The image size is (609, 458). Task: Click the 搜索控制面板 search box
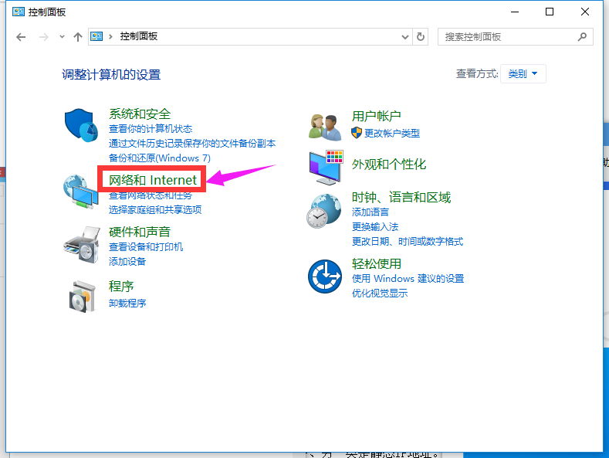tap(506, 36)
